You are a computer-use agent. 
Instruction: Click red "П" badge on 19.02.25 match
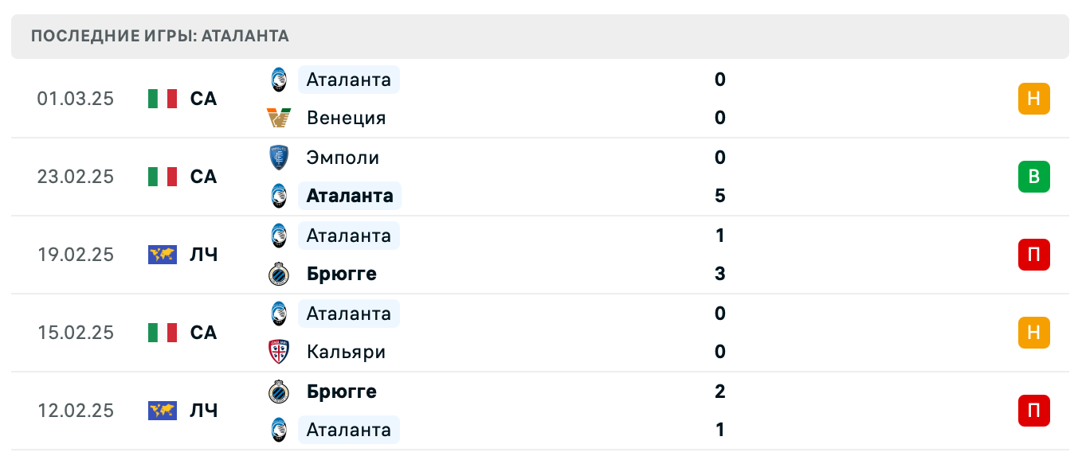(x=1033, y=255)
